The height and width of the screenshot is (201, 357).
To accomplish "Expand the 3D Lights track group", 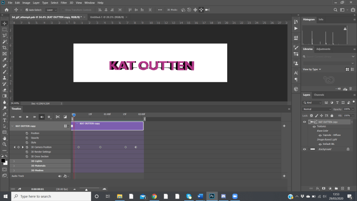I will (14, 161).
